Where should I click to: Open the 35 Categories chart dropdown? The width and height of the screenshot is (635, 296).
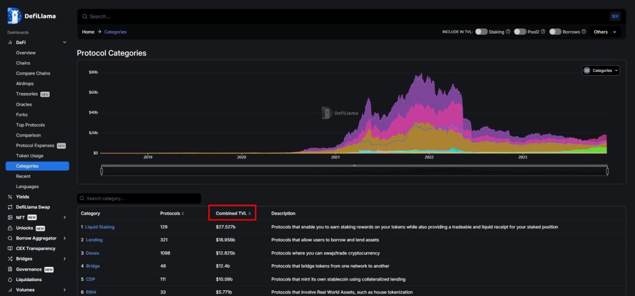point(600,71)
